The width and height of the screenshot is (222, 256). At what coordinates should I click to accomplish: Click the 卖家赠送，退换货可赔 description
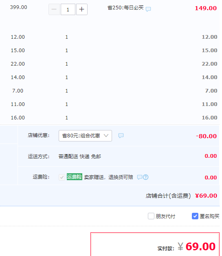(108, 177)
